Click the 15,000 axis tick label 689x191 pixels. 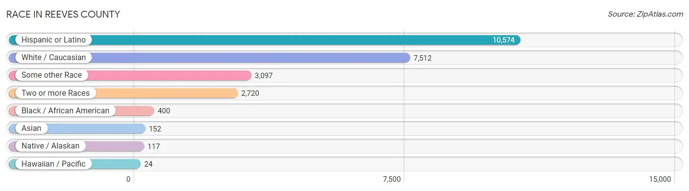[x=659, y=179]
